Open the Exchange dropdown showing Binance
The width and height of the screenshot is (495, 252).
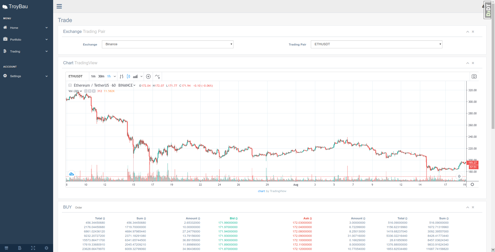[168, 44]
